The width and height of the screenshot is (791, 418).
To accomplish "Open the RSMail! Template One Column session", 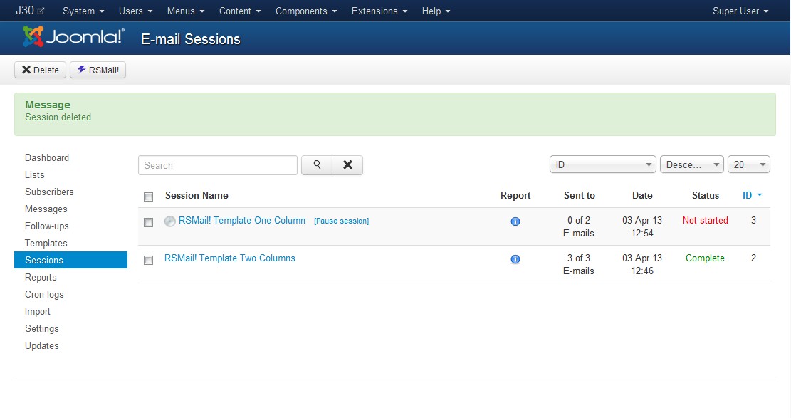I will (x=242, y=220).
